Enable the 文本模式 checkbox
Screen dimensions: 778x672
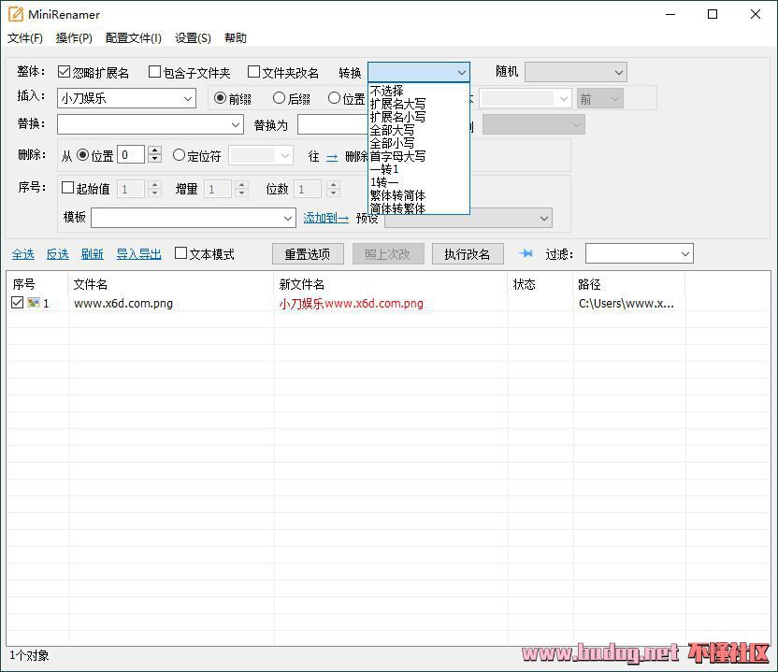[x=180, y=253]
